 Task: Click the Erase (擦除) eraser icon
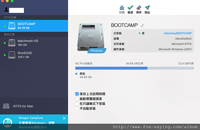(139, 8)
